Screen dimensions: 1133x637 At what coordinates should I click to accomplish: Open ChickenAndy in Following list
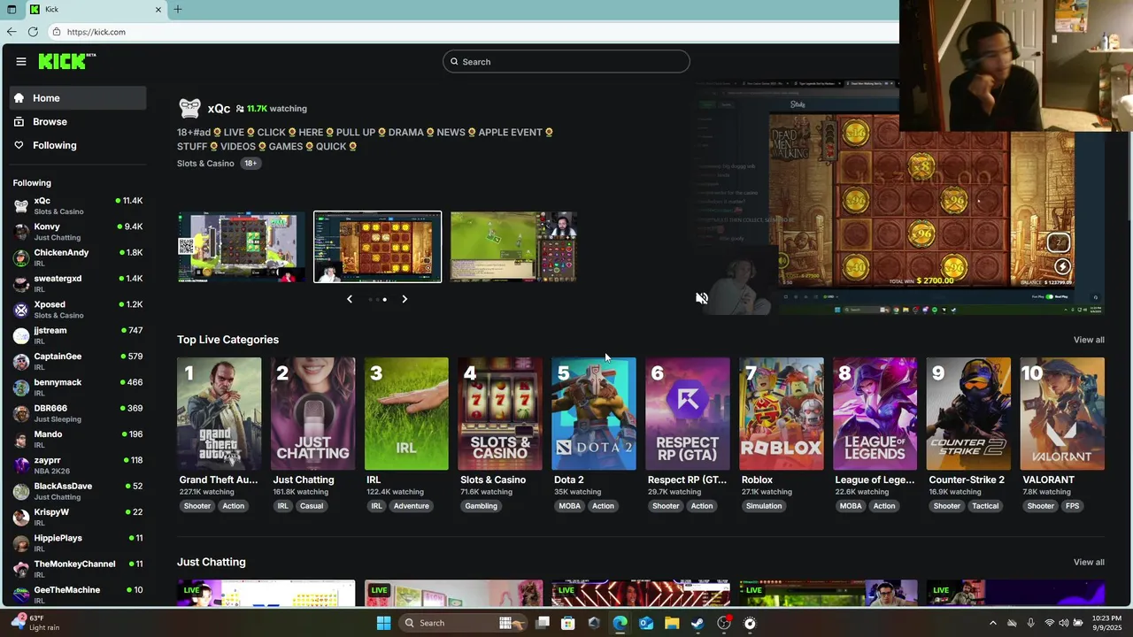pos(78,257)
